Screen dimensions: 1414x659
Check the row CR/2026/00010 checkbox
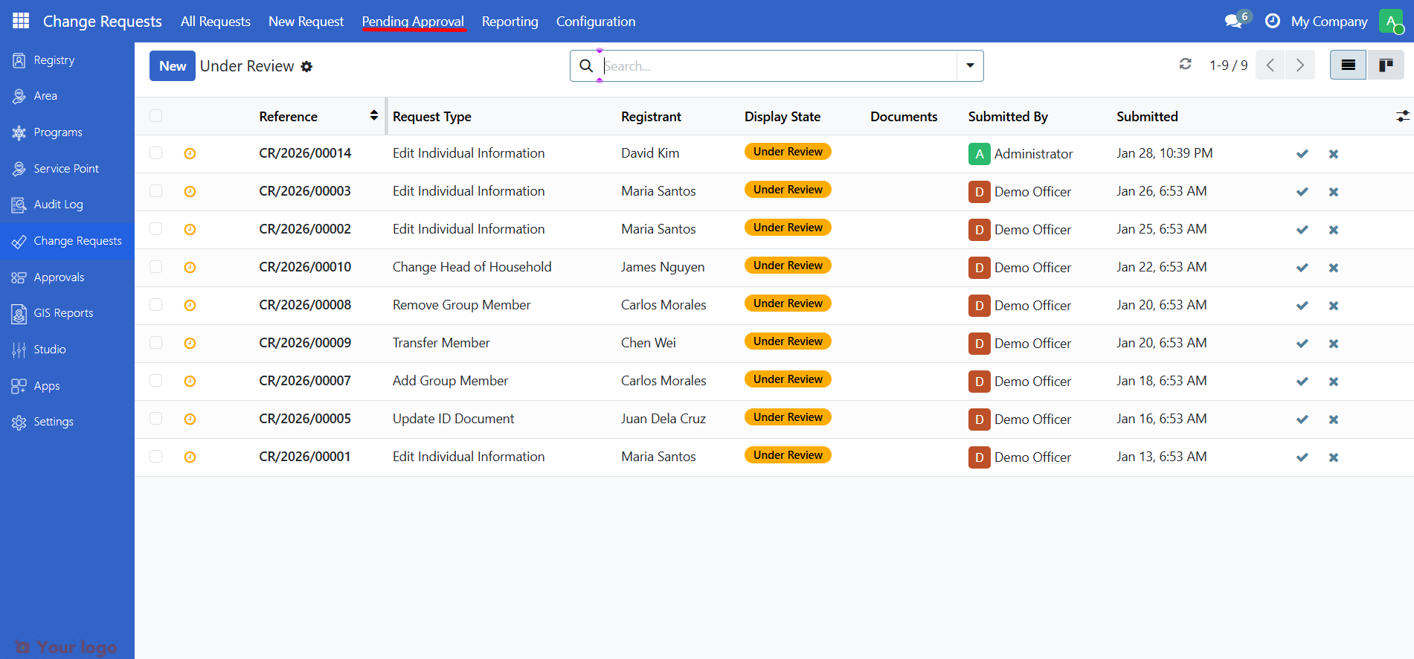pos(155,266)
